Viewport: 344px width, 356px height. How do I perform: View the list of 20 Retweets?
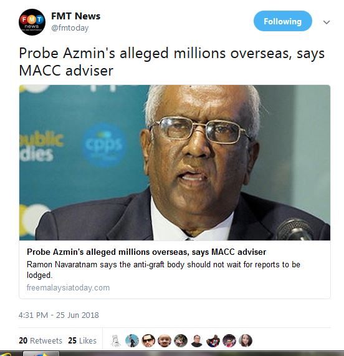tap(41, 340)
